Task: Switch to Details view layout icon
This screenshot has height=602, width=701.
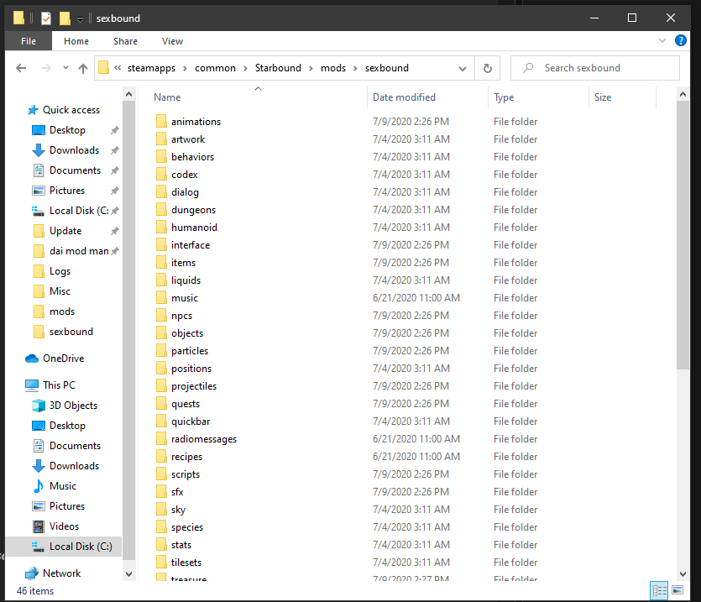Action: (x=659, y=590)
